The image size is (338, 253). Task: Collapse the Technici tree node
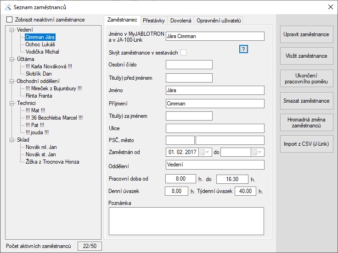[11, 103]
